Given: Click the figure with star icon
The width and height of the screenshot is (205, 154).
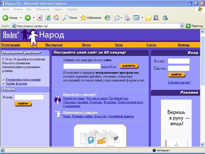Looking at the screenshot, I should (x=58, y=114).
